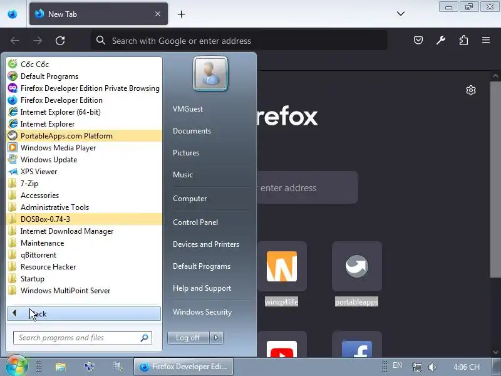Open Default Programs in the programs list
501x376 pixels.
click(84, 76)
